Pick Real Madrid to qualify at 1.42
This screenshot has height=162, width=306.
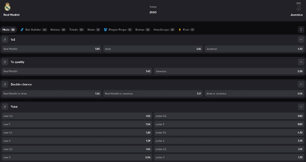77,71
